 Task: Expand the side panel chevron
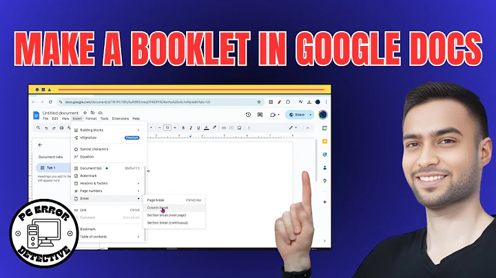point(324,241)
